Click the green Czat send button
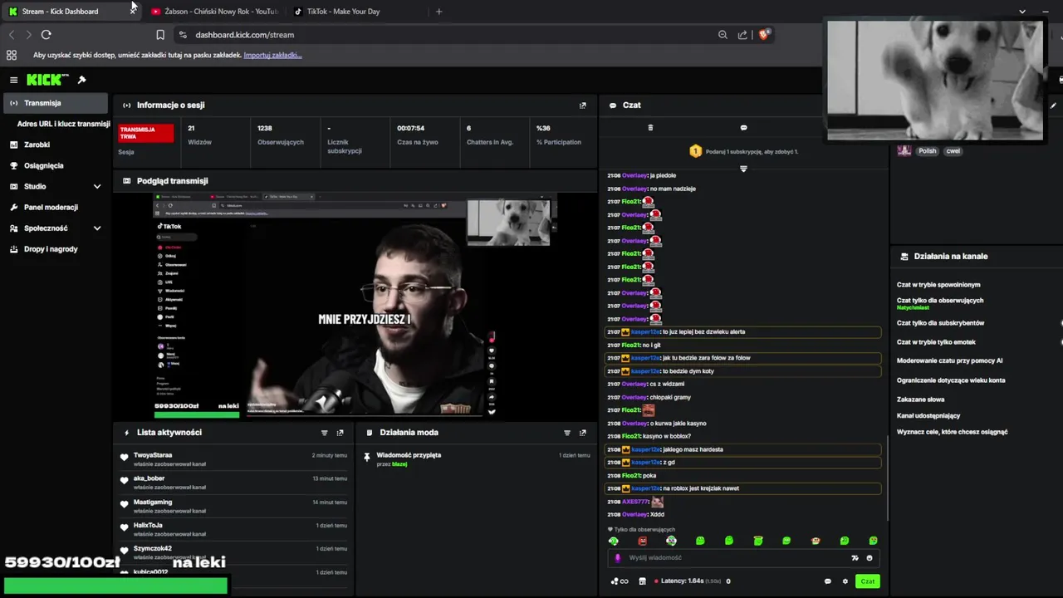 click(x=867, y=581)
